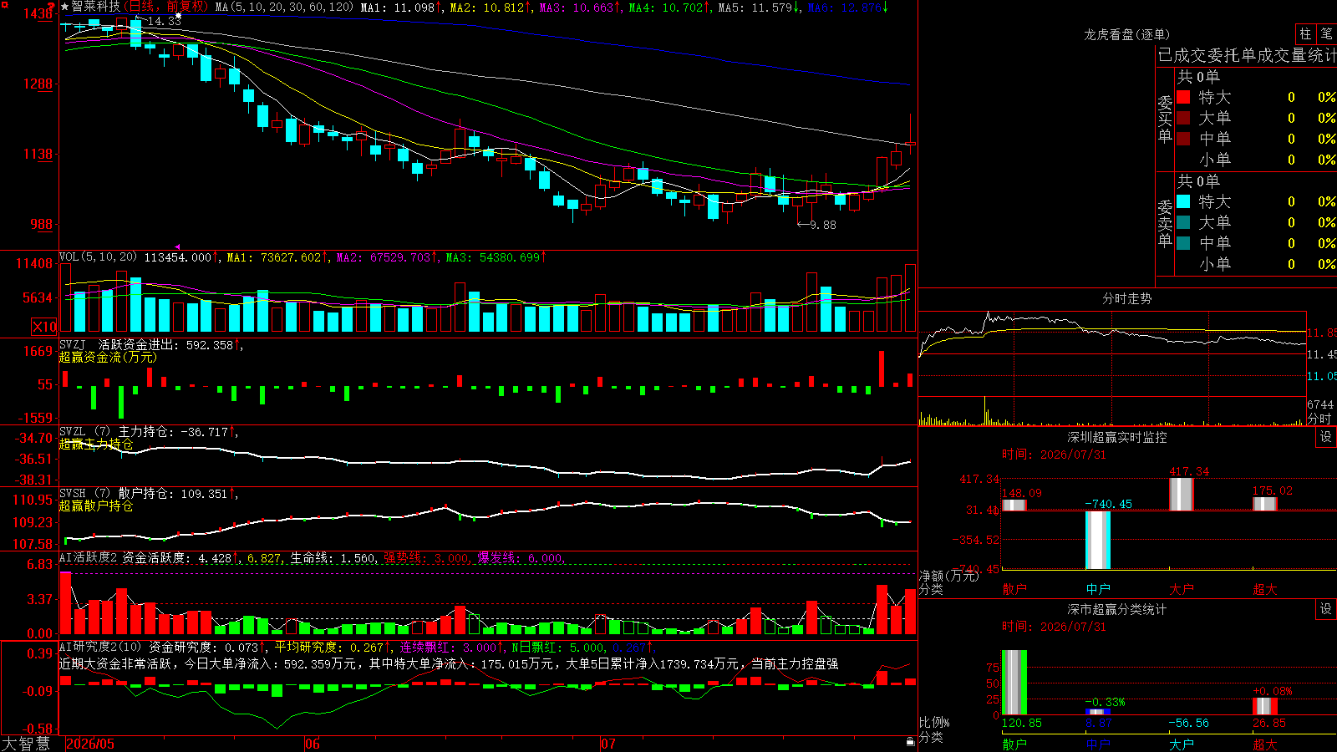Viewport: 1337px width, 752px height.
Task: Click the 龙虎看盘(逐单) panel title
Action: 1126,34
